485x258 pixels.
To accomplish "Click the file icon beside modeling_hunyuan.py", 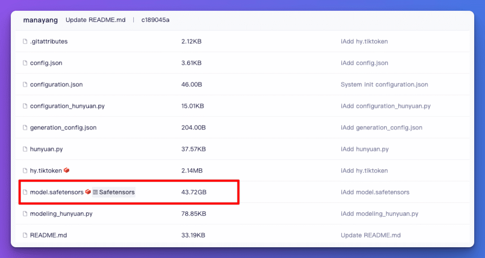I will (25, 214).
